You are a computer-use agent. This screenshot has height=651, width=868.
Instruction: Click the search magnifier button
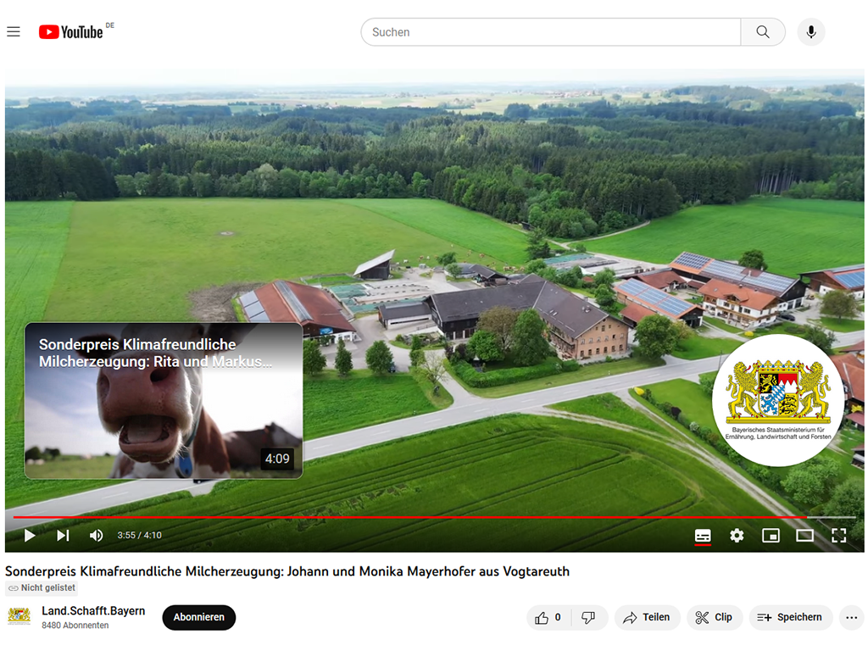tap(763, 32)
